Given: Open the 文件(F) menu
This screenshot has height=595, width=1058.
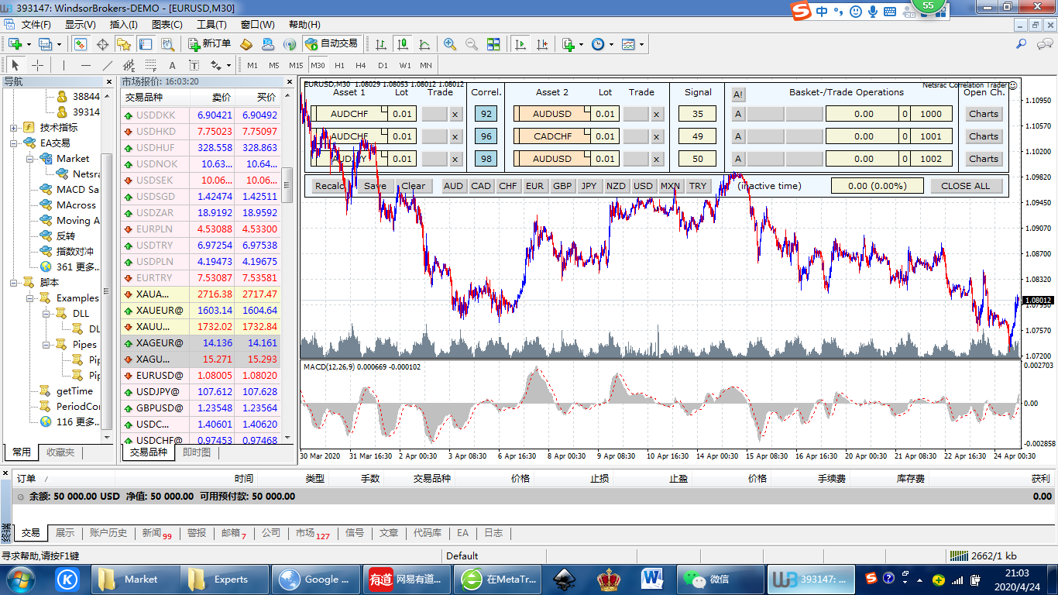Looking at the screenshot, I should (x=36, y=25).
